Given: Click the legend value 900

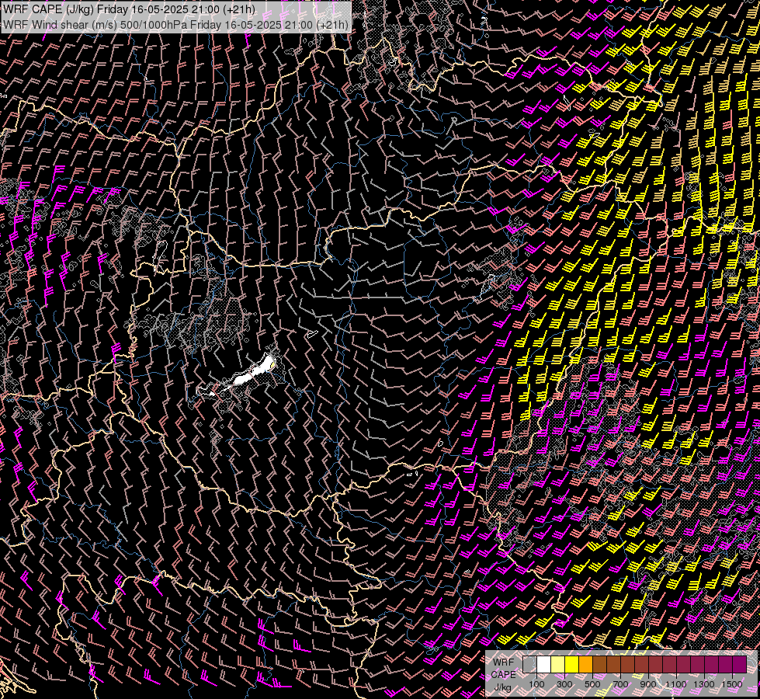Looking at the screenshot, I should (648, 684).
